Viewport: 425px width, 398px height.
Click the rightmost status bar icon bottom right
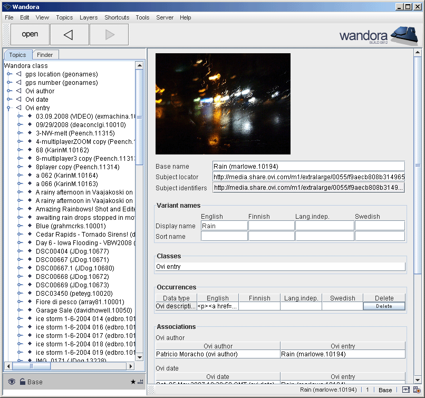coord(417,390)
